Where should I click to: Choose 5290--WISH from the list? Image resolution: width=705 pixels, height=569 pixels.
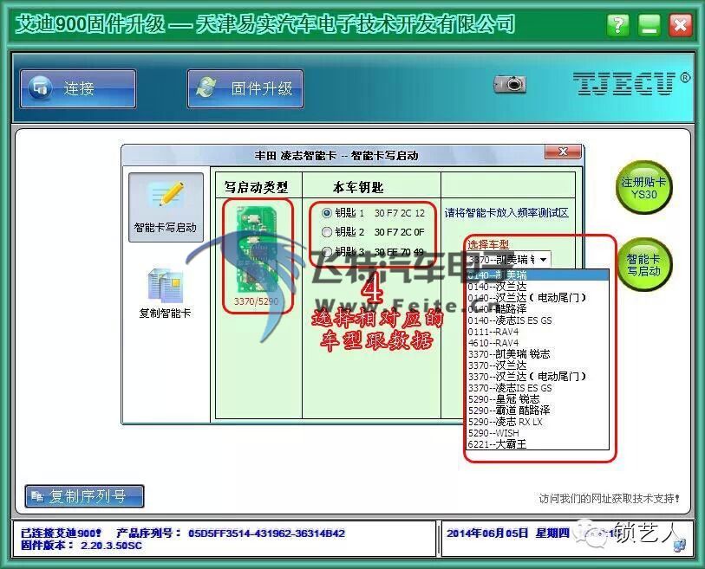tap(538, 433)
